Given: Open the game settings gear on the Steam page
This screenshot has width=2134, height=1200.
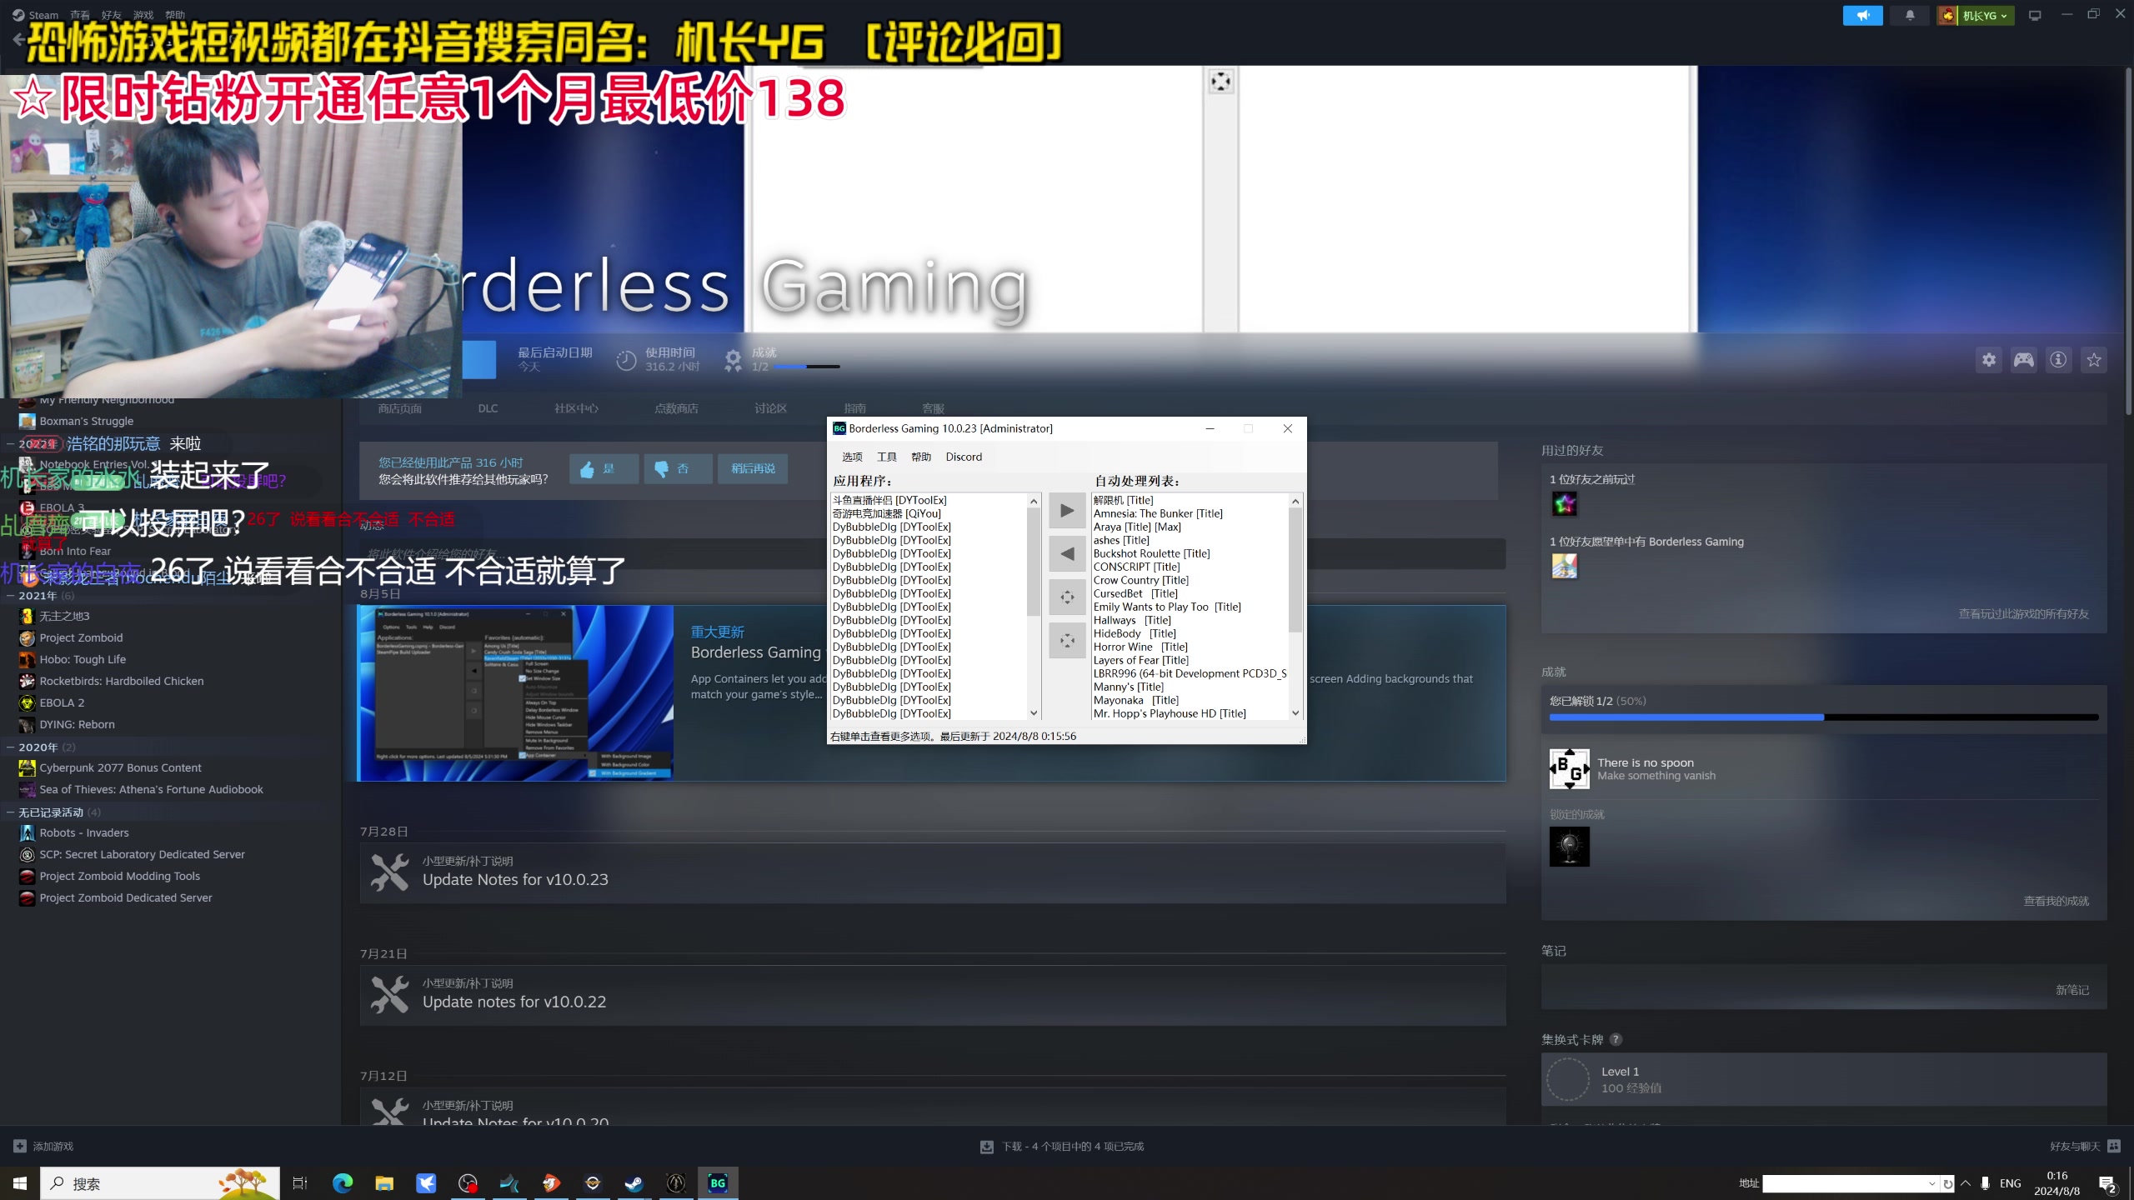Looking at the screenshot, I should point(1989,359).
